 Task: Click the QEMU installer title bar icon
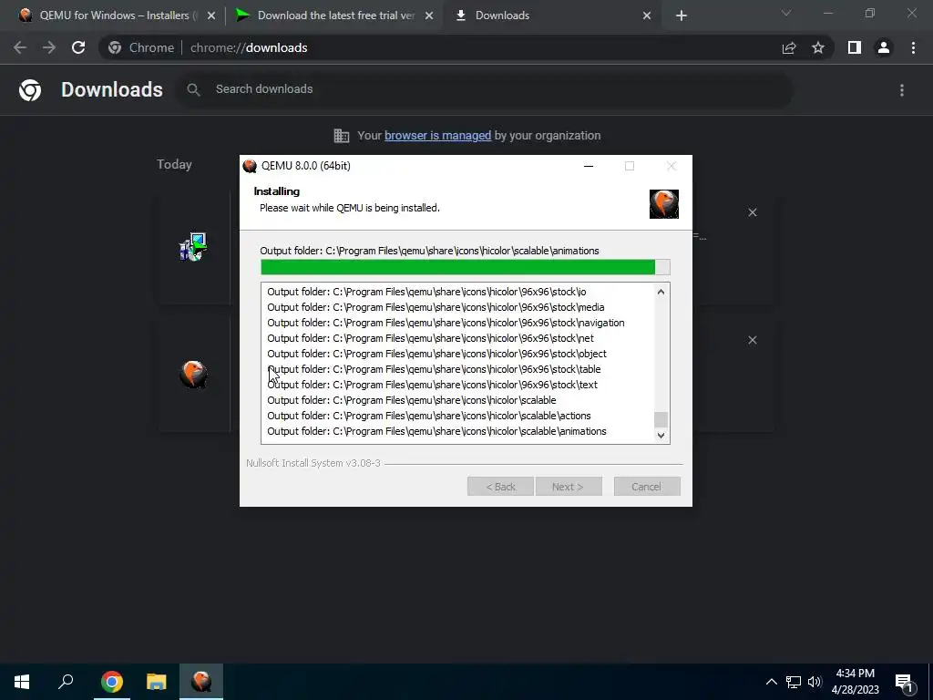250,166
